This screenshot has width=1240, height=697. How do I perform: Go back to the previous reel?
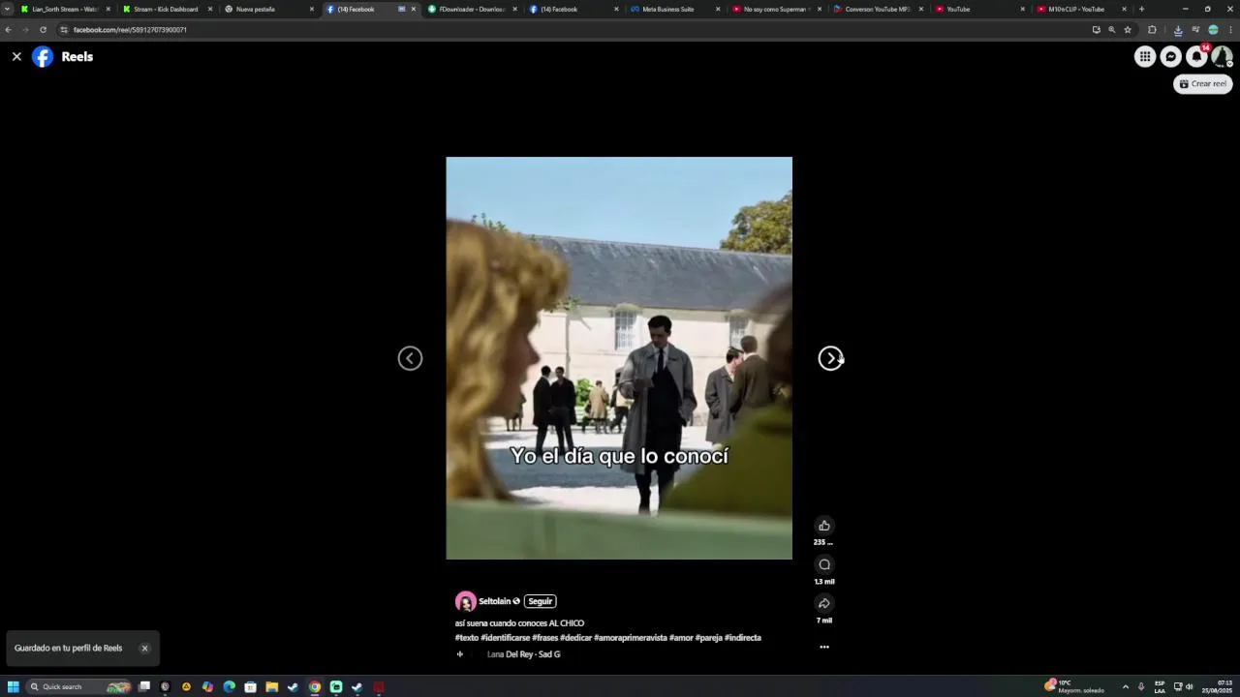tap(410, 358)
